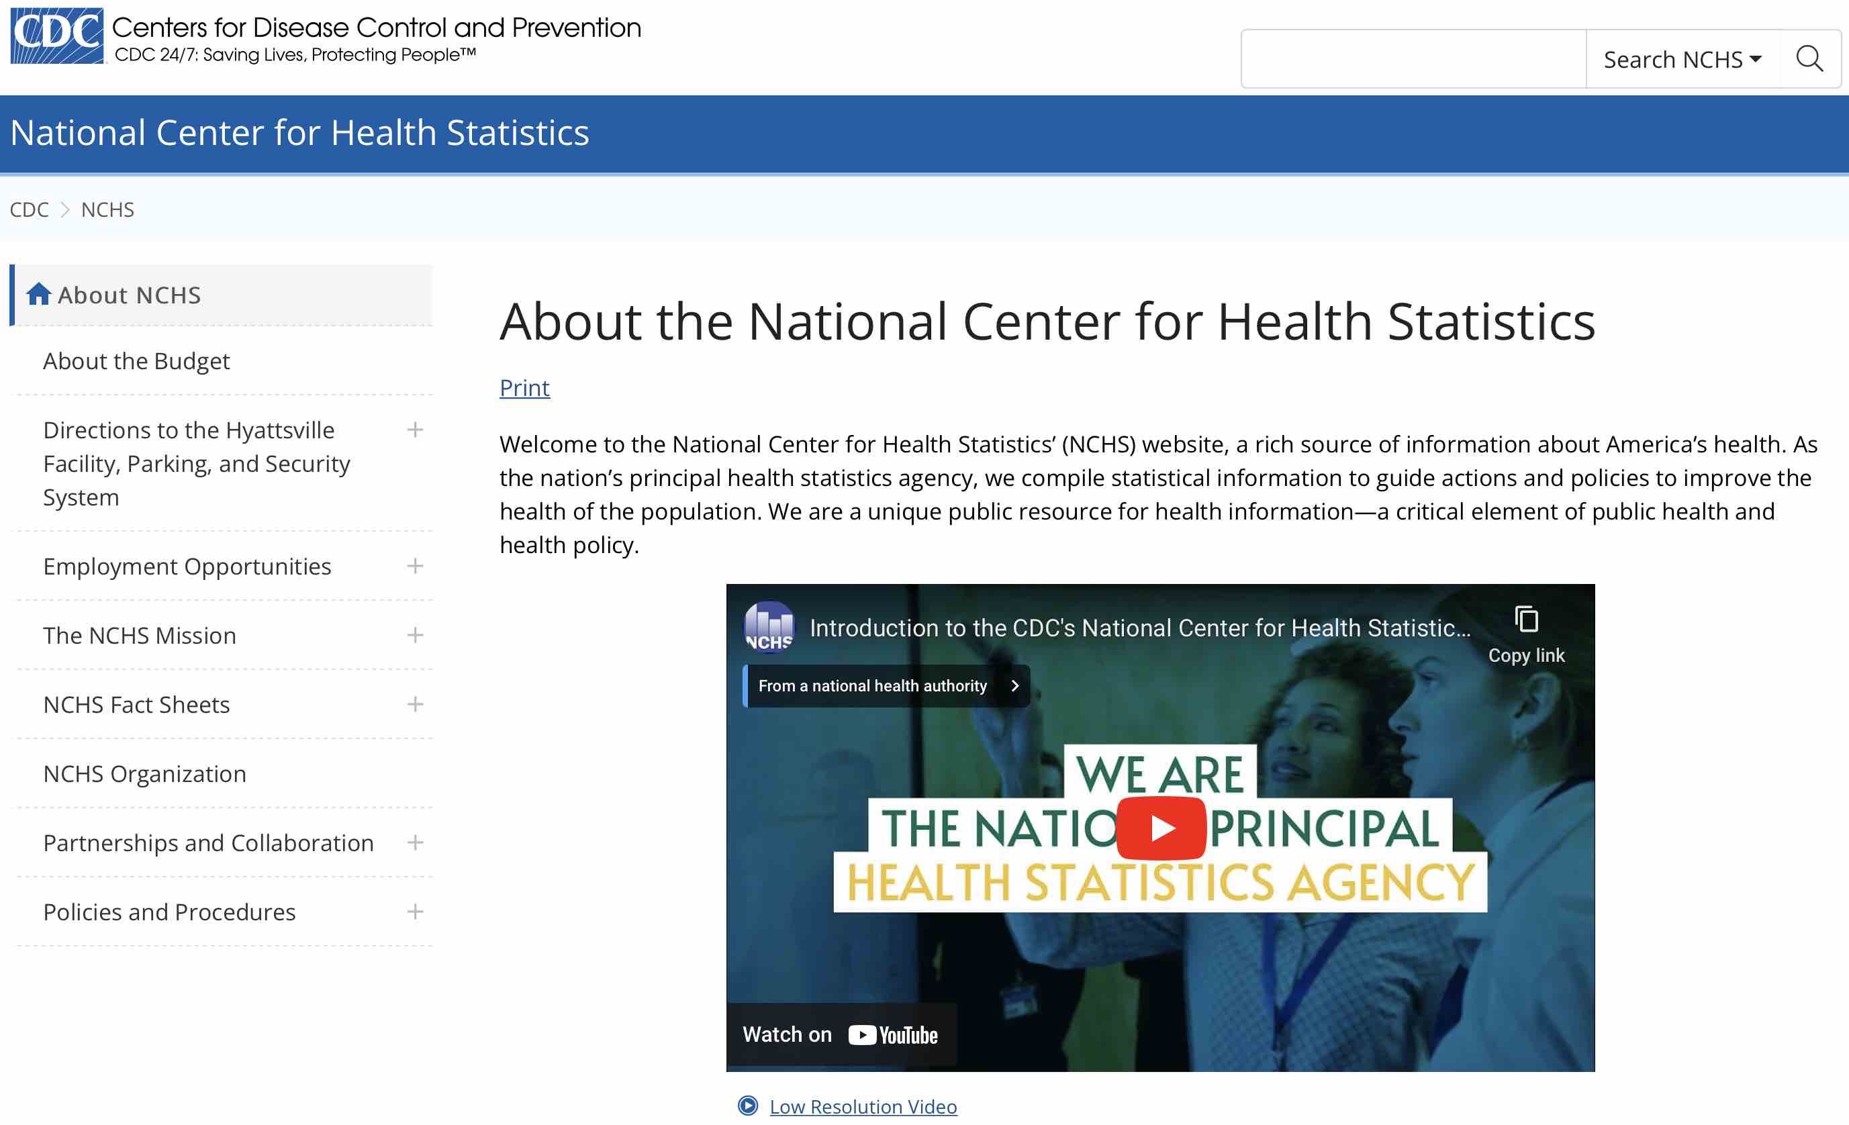Play the YouTube video
The image size is (1849, 1125).
1161,828
